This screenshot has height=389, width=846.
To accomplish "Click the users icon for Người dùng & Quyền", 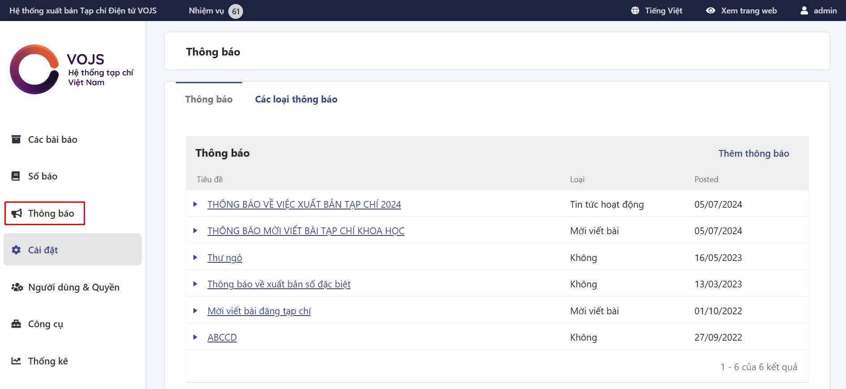I will click(17, 287).
